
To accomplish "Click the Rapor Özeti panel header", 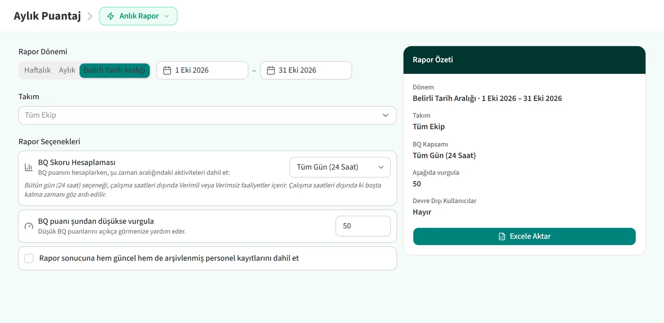I will click(x=525, y=60).
